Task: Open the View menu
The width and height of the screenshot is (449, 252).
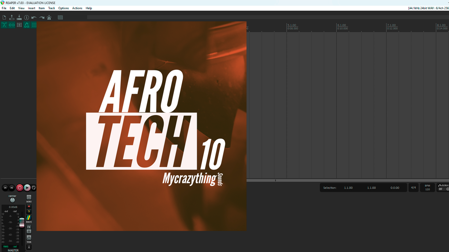Action: click(x=21, y=8)
